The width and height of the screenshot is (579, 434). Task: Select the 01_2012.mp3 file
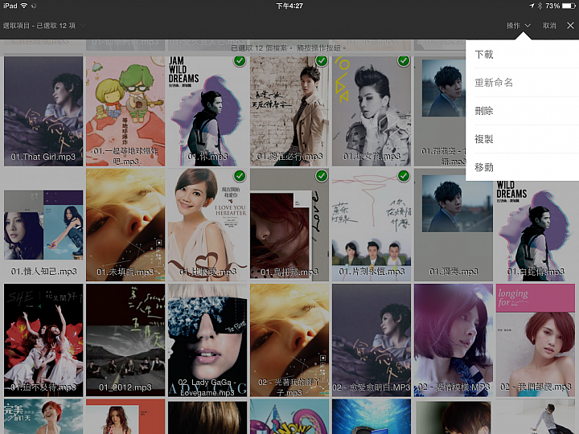pos(125,340)
